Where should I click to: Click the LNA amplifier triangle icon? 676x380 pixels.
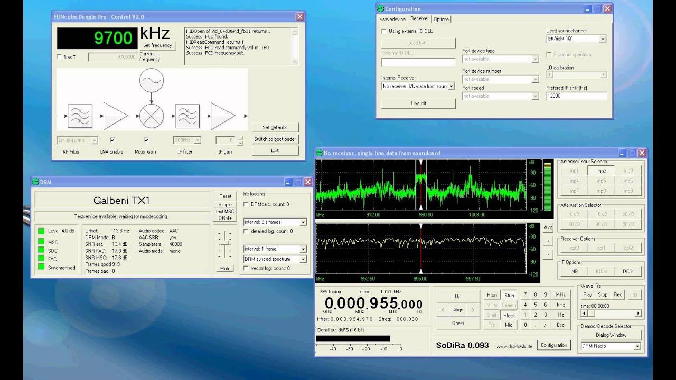115,116
